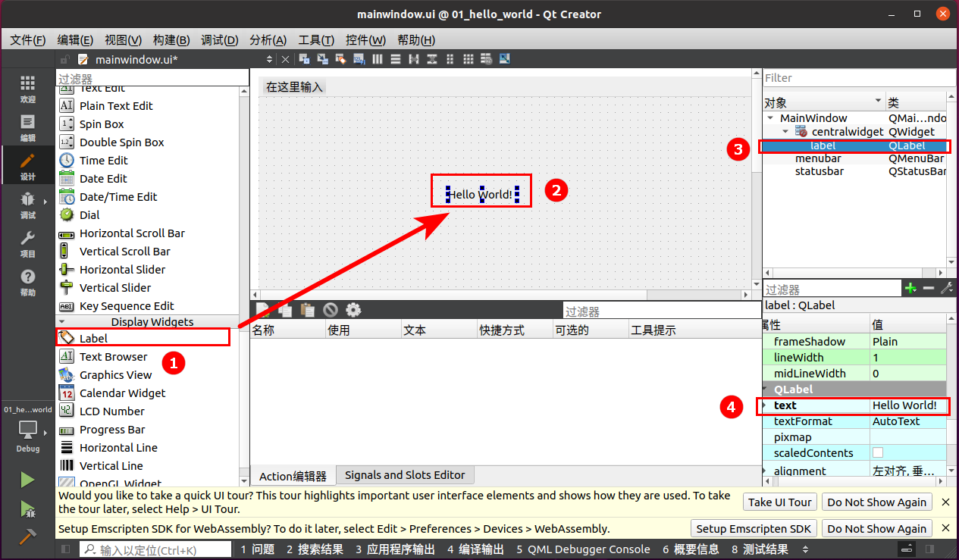Screen dimensions: 959x560
Task: Click Start Debugging run icon
Action: (27, 508)
